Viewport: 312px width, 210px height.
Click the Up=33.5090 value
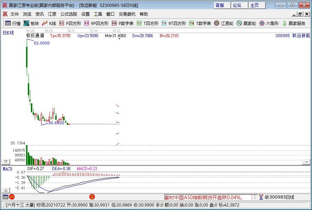point(88,36)
